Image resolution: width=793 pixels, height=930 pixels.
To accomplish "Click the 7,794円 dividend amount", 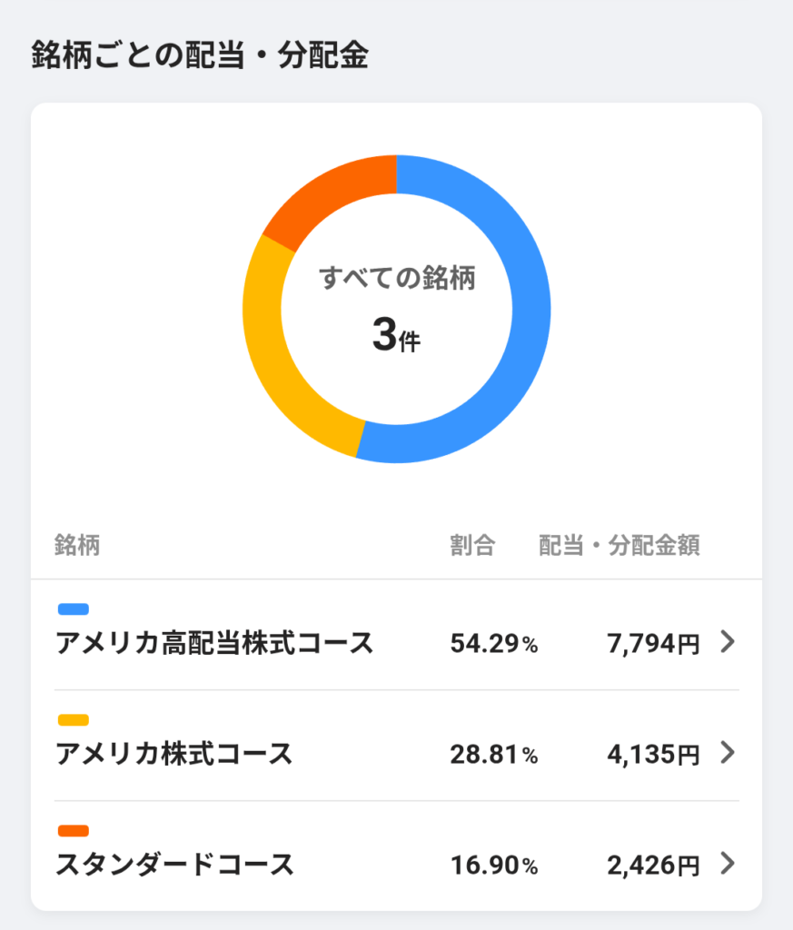I will tap(653, 644).
